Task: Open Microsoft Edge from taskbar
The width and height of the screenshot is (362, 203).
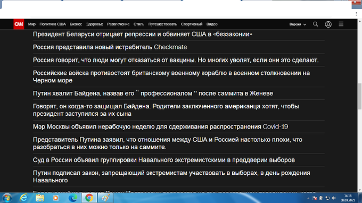Action: 73,198
